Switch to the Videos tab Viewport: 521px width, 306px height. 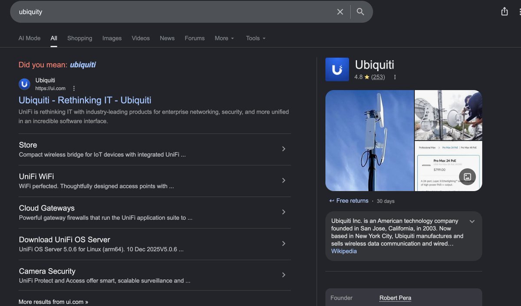coord(141,38)
